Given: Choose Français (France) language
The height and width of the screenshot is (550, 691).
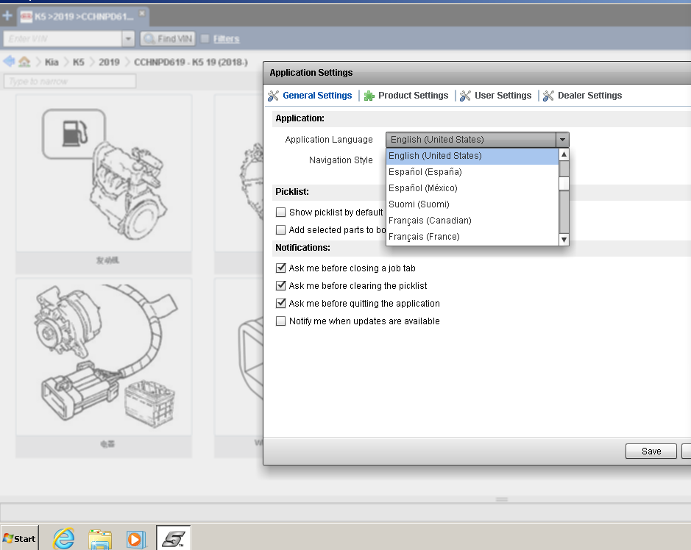Looking at the screenshot, I should tap(472, 237).
